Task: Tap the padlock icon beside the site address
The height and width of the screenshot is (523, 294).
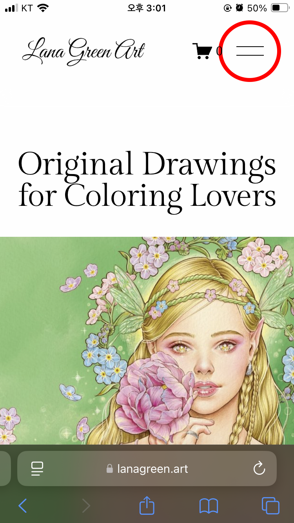Action: [x=110, y=469]
